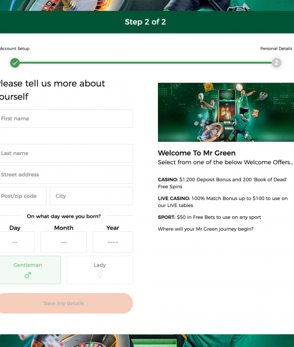Viewport: 294px width, 347px height.
Task: Click the Personal Details step label
Action: 276,49
